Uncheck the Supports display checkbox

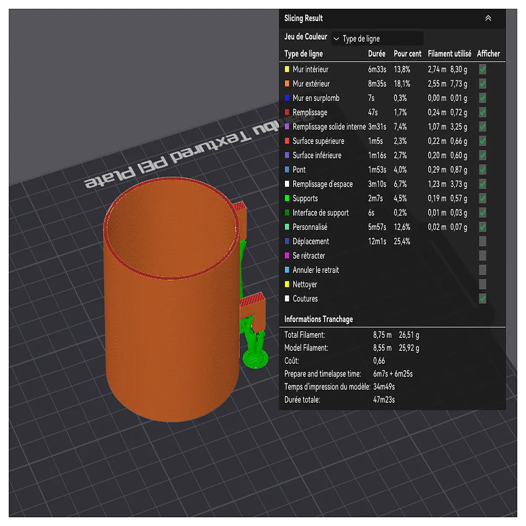(x=483, y=199)
